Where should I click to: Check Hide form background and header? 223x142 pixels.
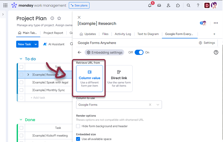[x=78, y=126]
